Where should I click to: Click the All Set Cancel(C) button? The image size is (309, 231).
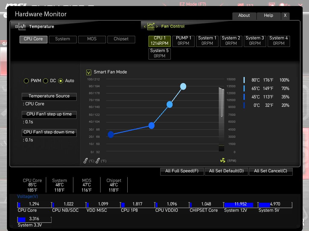pyautogui.click(x=271, y=171)
